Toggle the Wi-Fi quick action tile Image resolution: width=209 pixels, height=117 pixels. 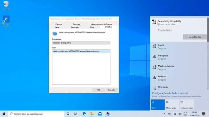pyautogui.click(x=158, y=105)
